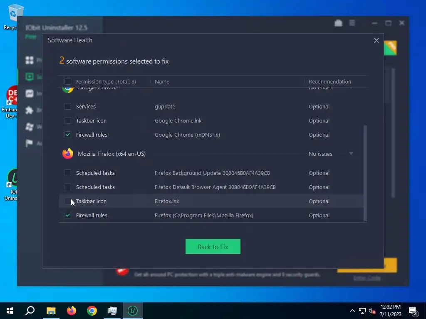
Task: Select 'Google Chrome (mDNS-In)' text
Action: 187,135
